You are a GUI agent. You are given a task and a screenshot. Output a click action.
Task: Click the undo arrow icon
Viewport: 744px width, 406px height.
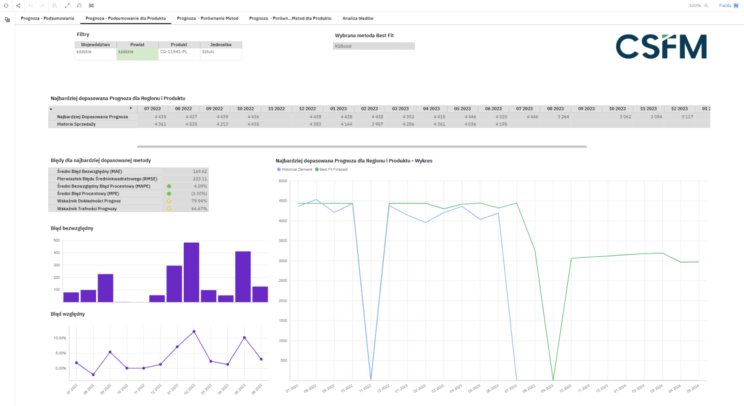(31, 6)
